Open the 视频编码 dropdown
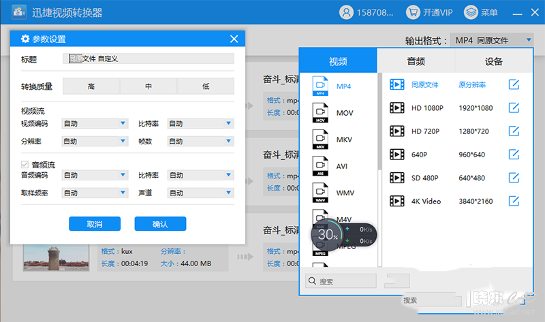Screen dimensions: 545x322 coord(95,123)
